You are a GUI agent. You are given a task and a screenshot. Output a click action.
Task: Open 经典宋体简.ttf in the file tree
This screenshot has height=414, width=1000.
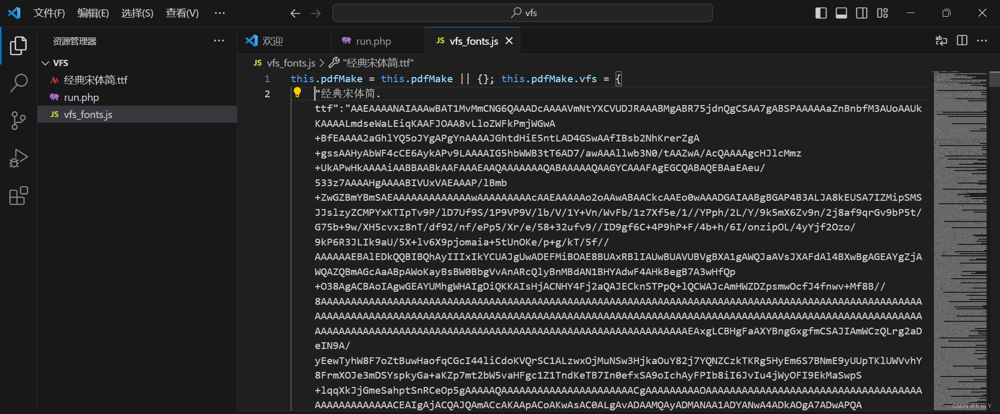point(137,80)
